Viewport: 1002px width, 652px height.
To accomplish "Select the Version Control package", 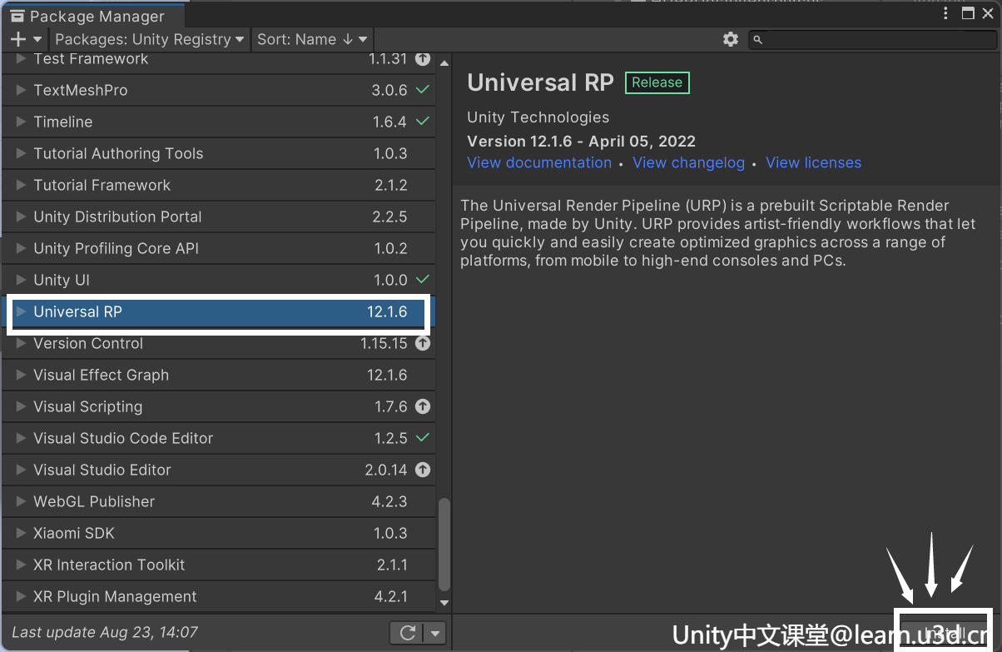I will pyautogui.click(x=218, y=343).
